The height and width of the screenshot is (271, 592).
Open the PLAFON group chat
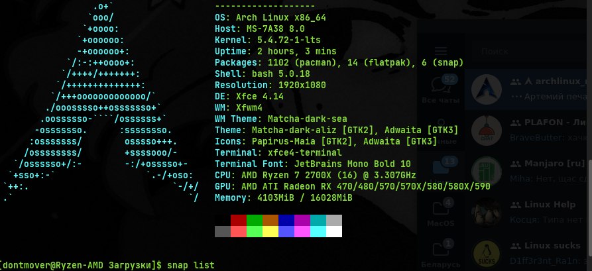(526, 131)
